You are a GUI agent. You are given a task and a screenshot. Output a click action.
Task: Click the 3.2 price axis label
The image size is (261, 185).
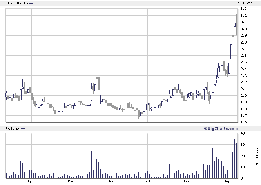pos(244,16)
